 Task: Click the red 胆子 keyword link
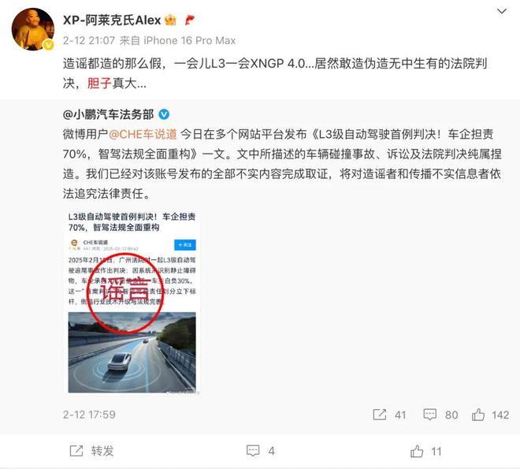tap(99, 83)
